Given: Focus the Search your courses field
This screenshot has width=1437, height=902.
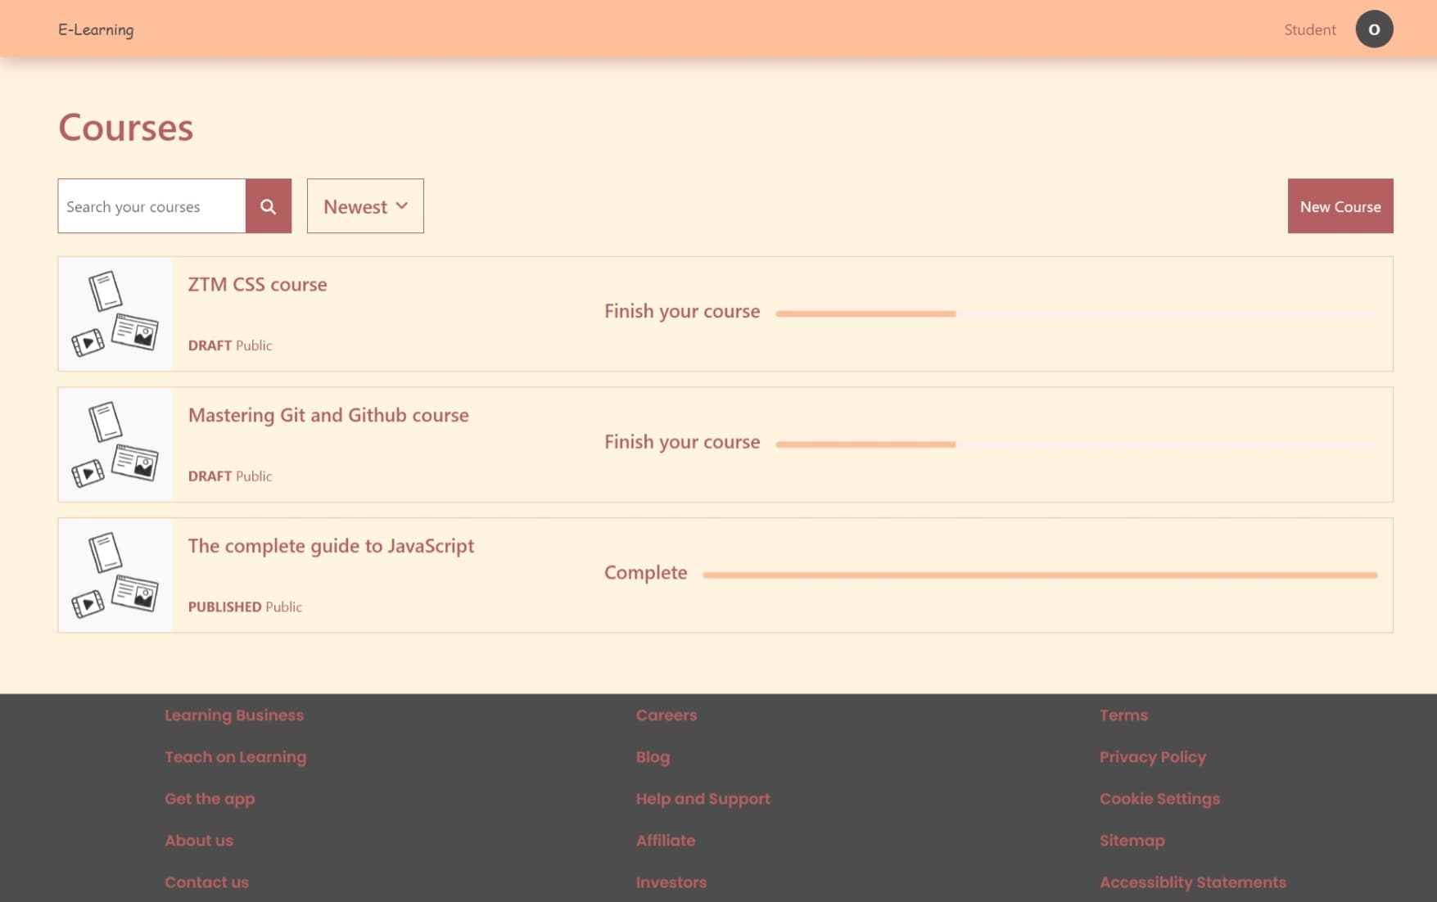Looking at the screenshot, I should coord(152,206).
